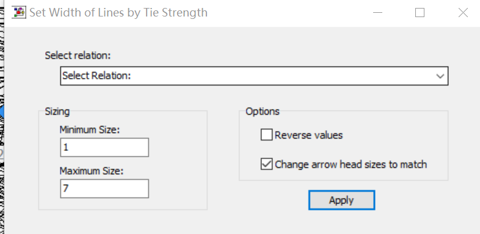Screen dimensions: 480x234
Task: Click the Select relation label above the combo box
Action: [x=78, y=56]
